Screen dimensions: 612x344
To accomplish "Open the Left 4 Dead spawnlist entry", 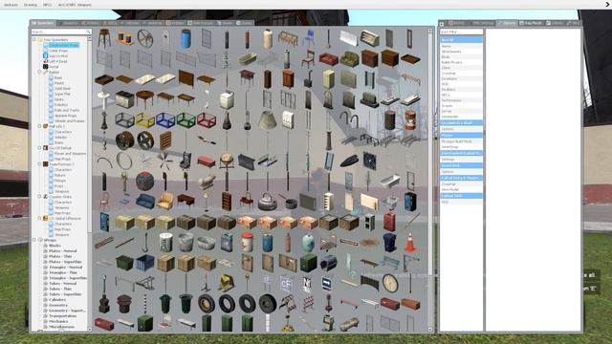I will pos(57,61).
